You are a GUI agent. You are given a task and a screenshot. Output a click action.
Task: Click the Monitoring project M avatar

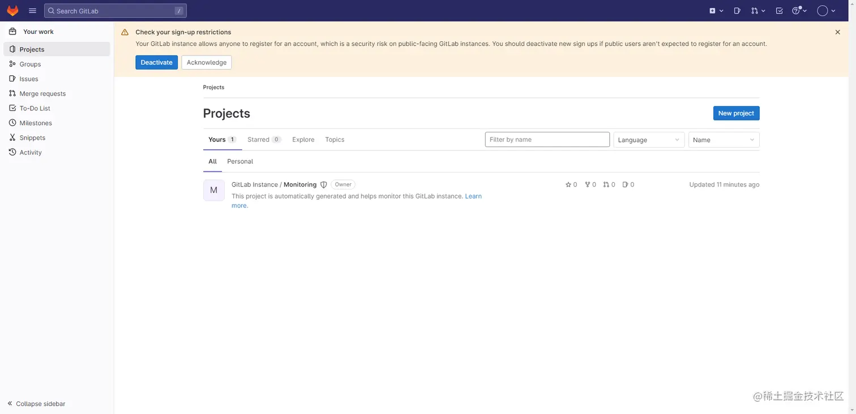214,190
